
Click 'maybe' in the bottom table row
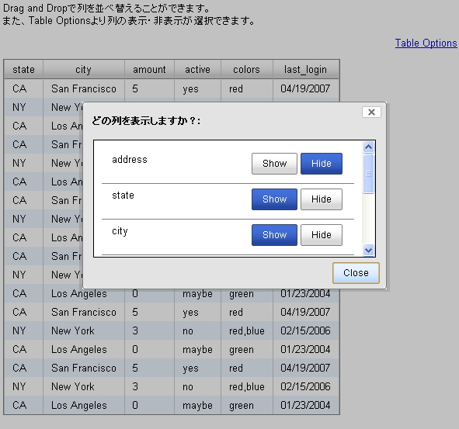pos(197,406)
